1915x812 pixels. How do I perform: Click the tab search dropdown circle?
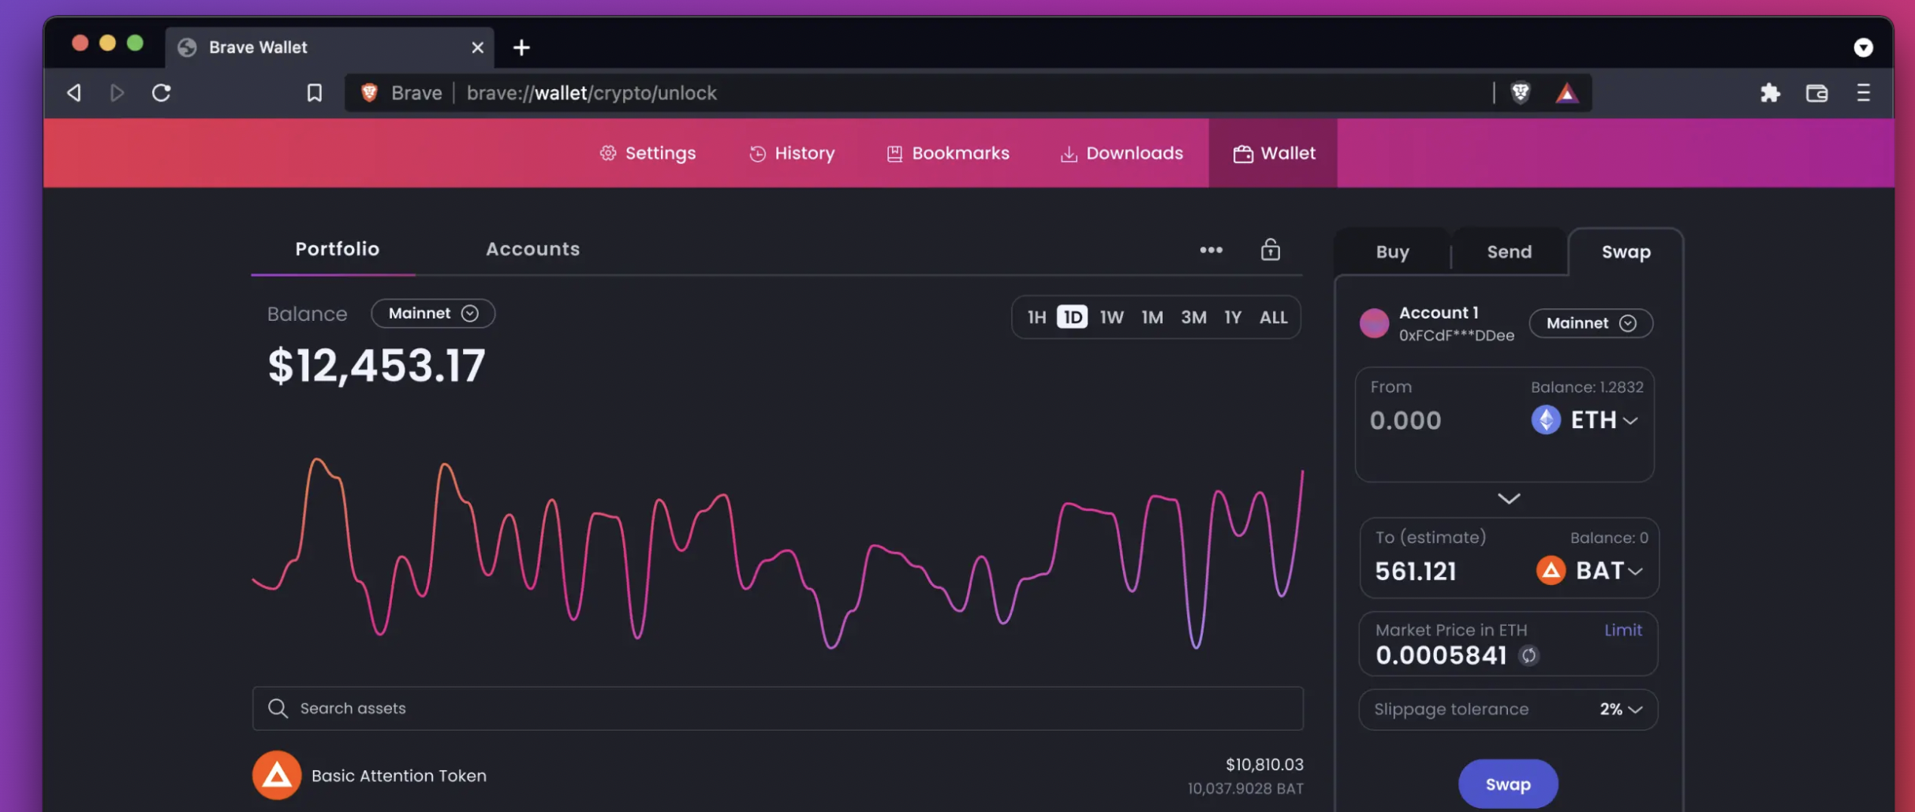point(1864,47)
